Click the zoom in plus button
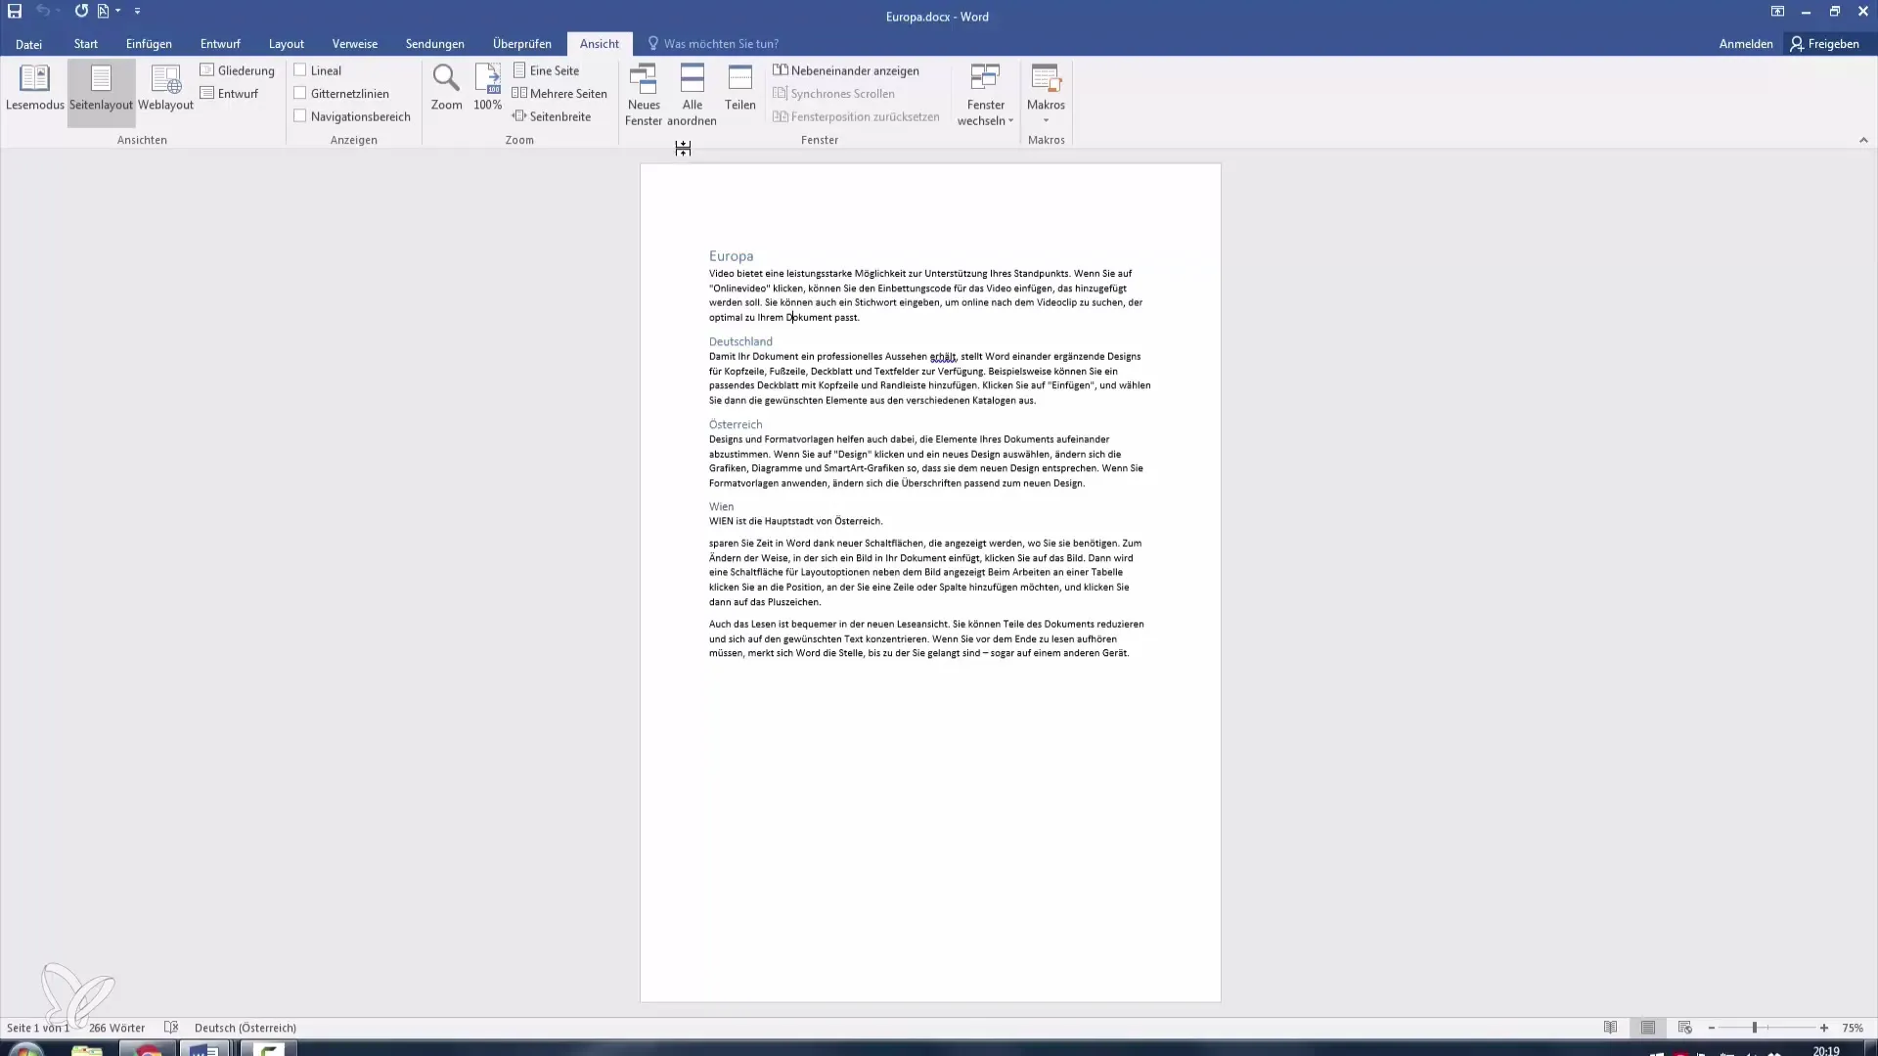Image resolution: width=1878 pixels, height=1056 pixels. (x=1824, y=1028)
